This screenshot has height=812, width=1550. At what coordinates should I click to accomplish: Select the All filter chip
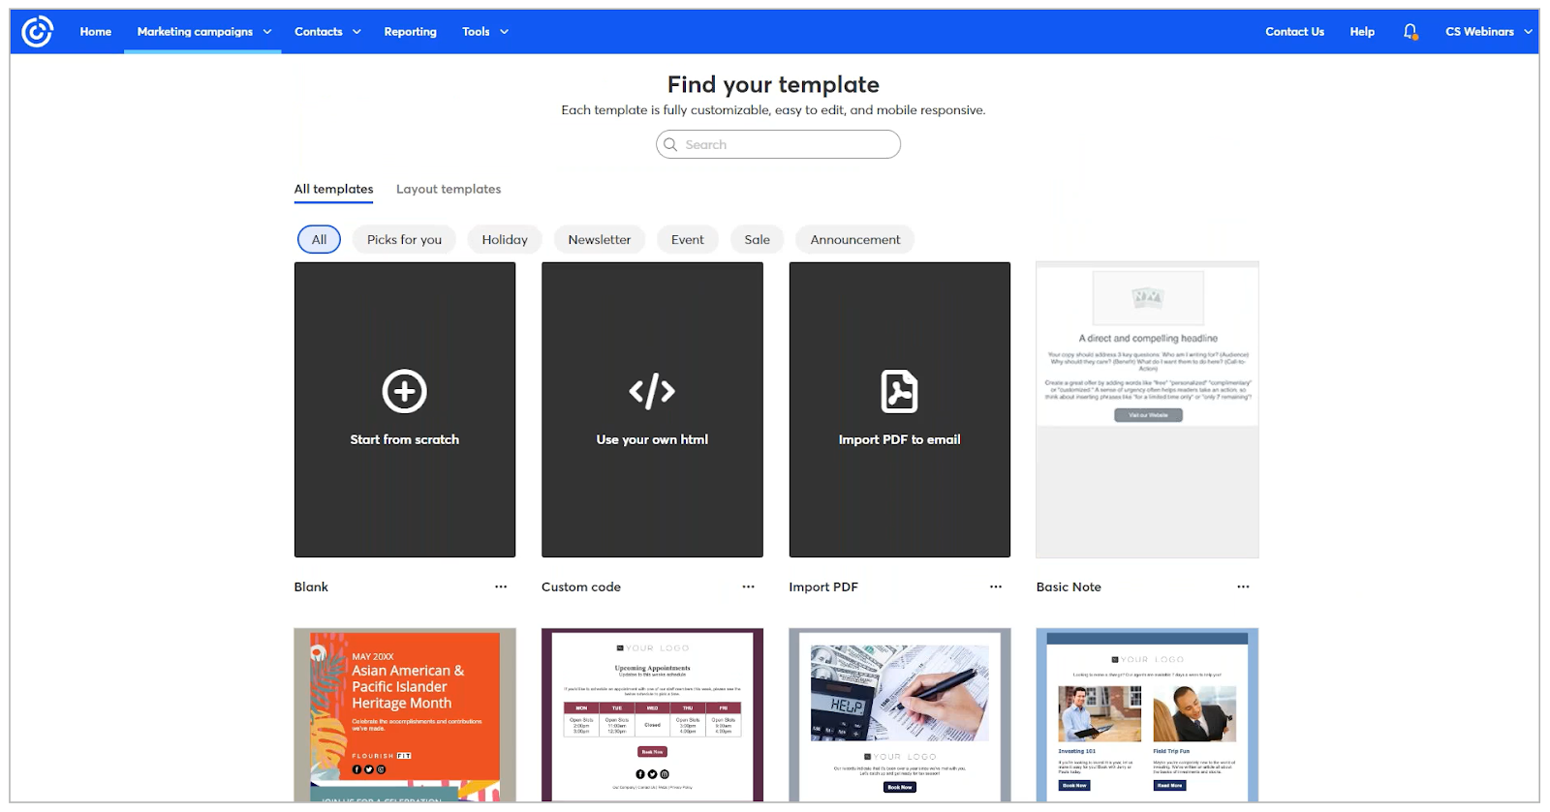(x=319, y=239)
